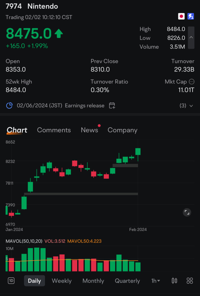The width and height of the screenshot is (200, 296).
Task: Tap the Japan flag market icon
Action: click(x=181, y=16)
